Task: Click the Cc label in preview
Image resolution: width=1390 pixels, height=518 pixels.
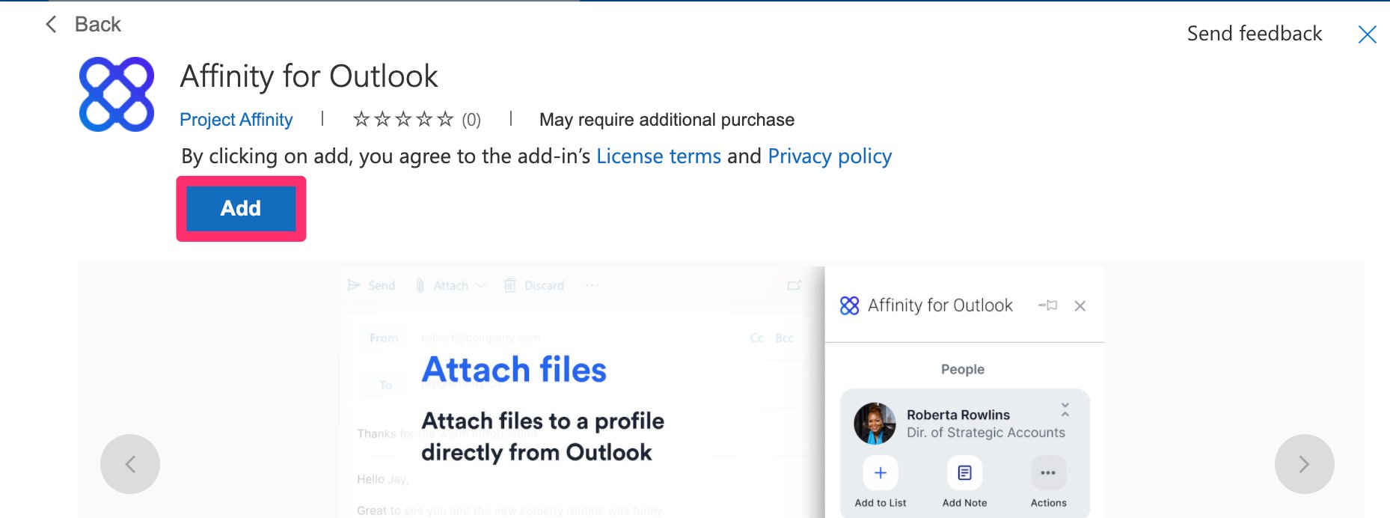Action: click(x=756, y=338)
